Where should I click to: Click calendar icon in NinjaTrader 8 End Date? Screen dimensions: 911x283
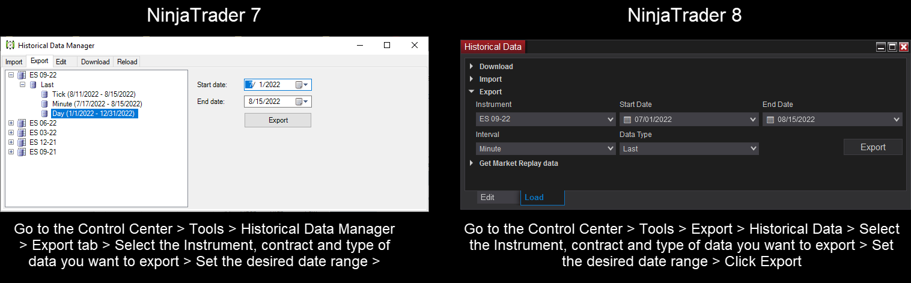click(x=770, y=120)
